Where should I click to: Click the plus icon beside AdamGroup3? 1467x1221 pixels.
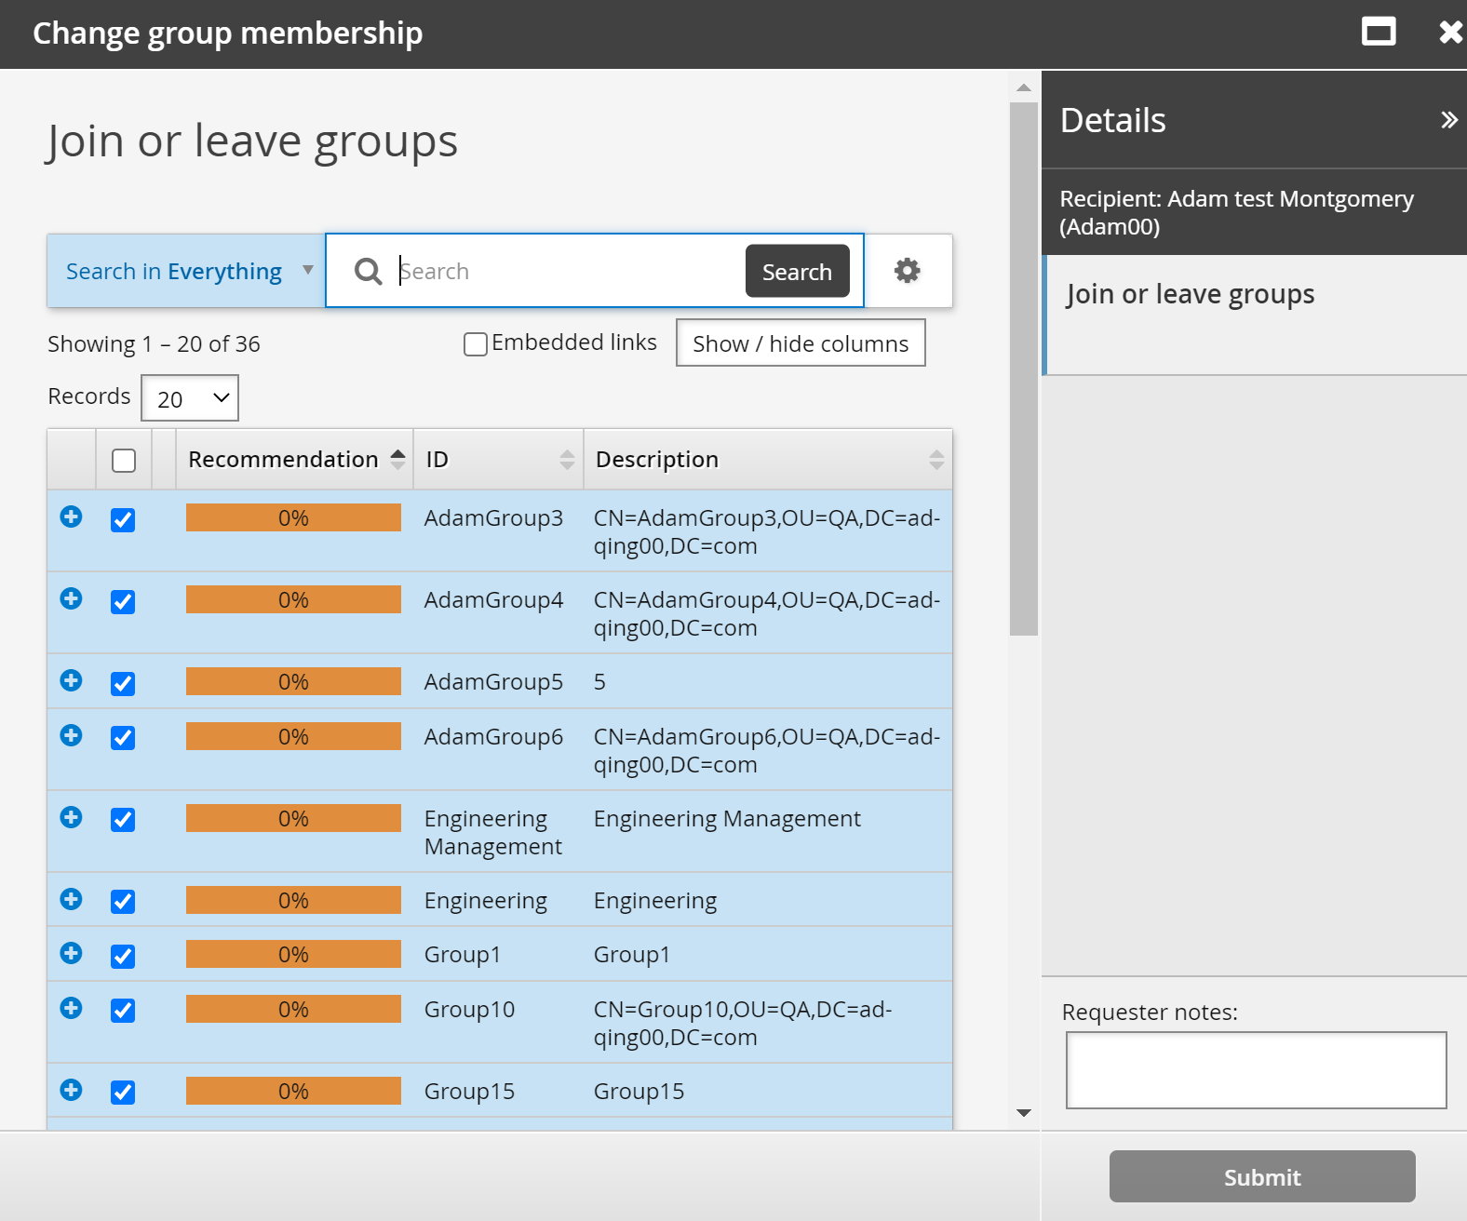coord(71,517)
